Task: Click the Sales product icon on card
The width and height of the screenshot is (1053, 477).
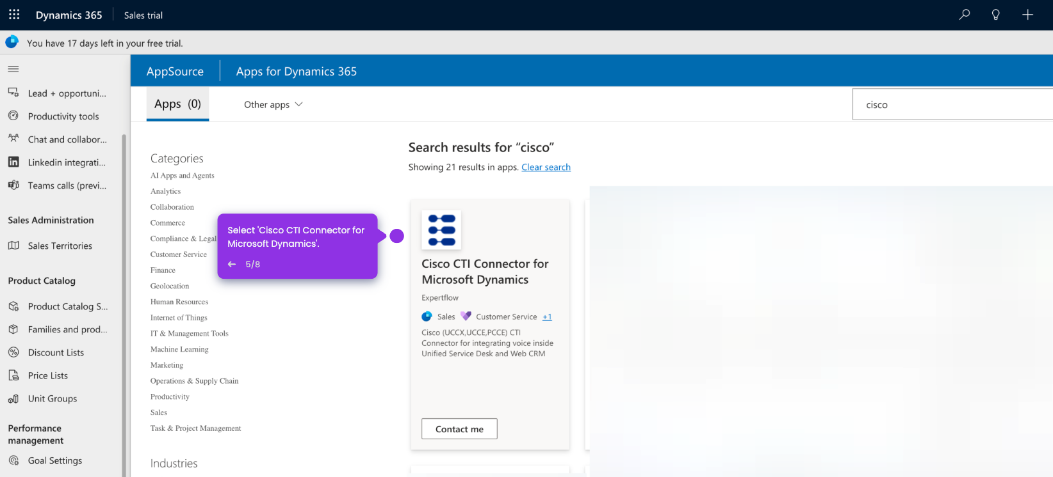Action: (427, 317)
